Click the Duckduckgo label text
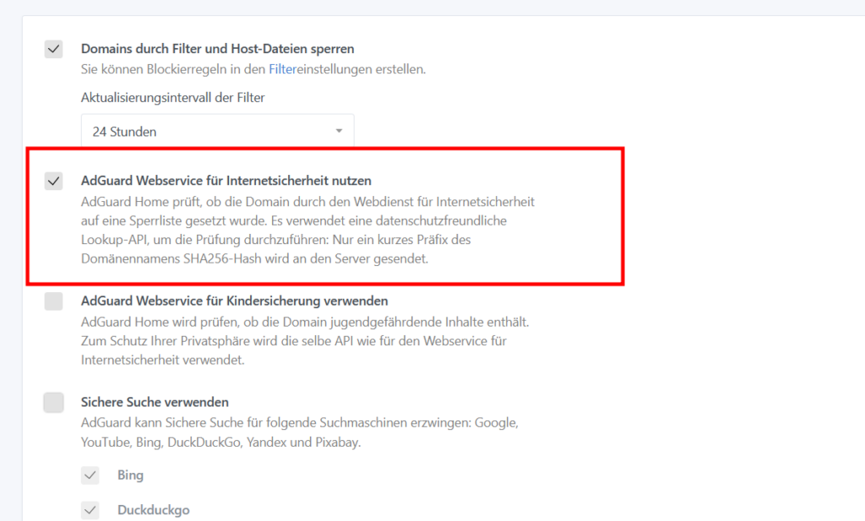865x521 pixels. tap(154, 510)
